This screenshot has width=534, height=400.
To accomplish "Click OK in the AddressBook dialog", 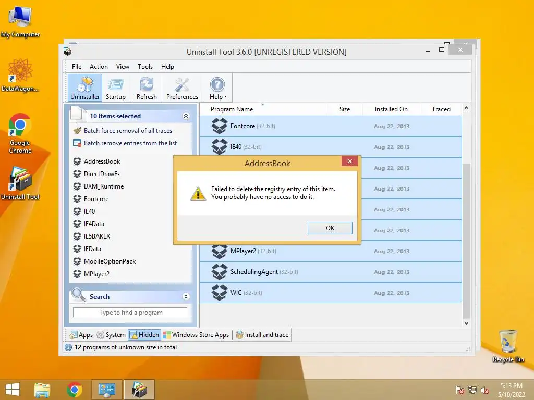I will (330, 228).
